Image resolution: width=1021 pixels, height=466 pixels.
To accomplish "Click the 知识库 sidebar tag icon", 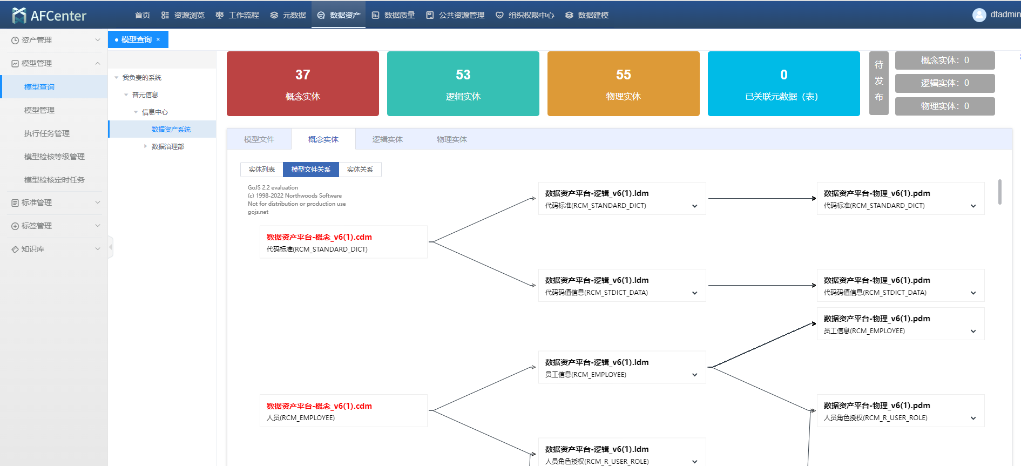I will pos(15,249).
